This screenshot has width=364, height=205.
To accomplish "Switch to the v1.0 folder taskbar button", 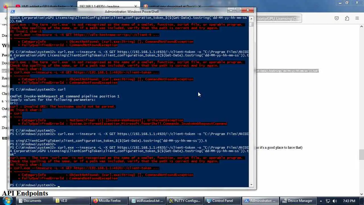I will pyautogui.click(x=71, y=201).
